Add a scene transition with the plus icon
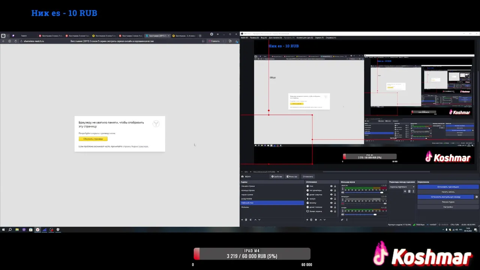This screenshot has height=270, width=480. pos(405,191)
